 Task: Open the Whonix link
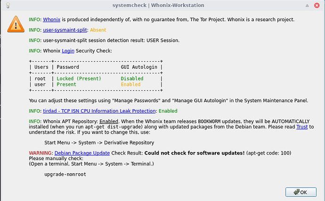point(51,20)
